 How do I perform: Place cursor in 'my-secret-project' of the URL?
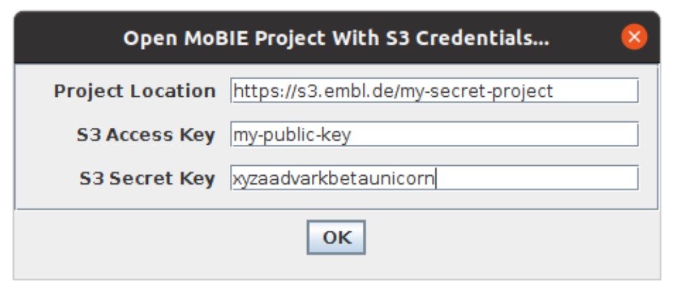pyautogui.click(x=476, y=91)
